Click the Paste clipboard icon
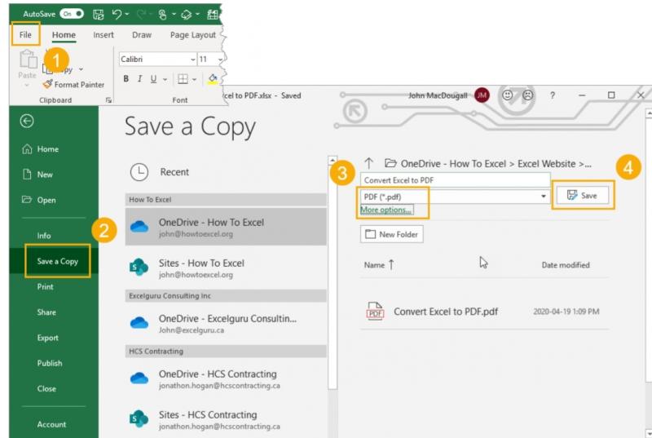652x438 pixels. (x=28, y=59)
